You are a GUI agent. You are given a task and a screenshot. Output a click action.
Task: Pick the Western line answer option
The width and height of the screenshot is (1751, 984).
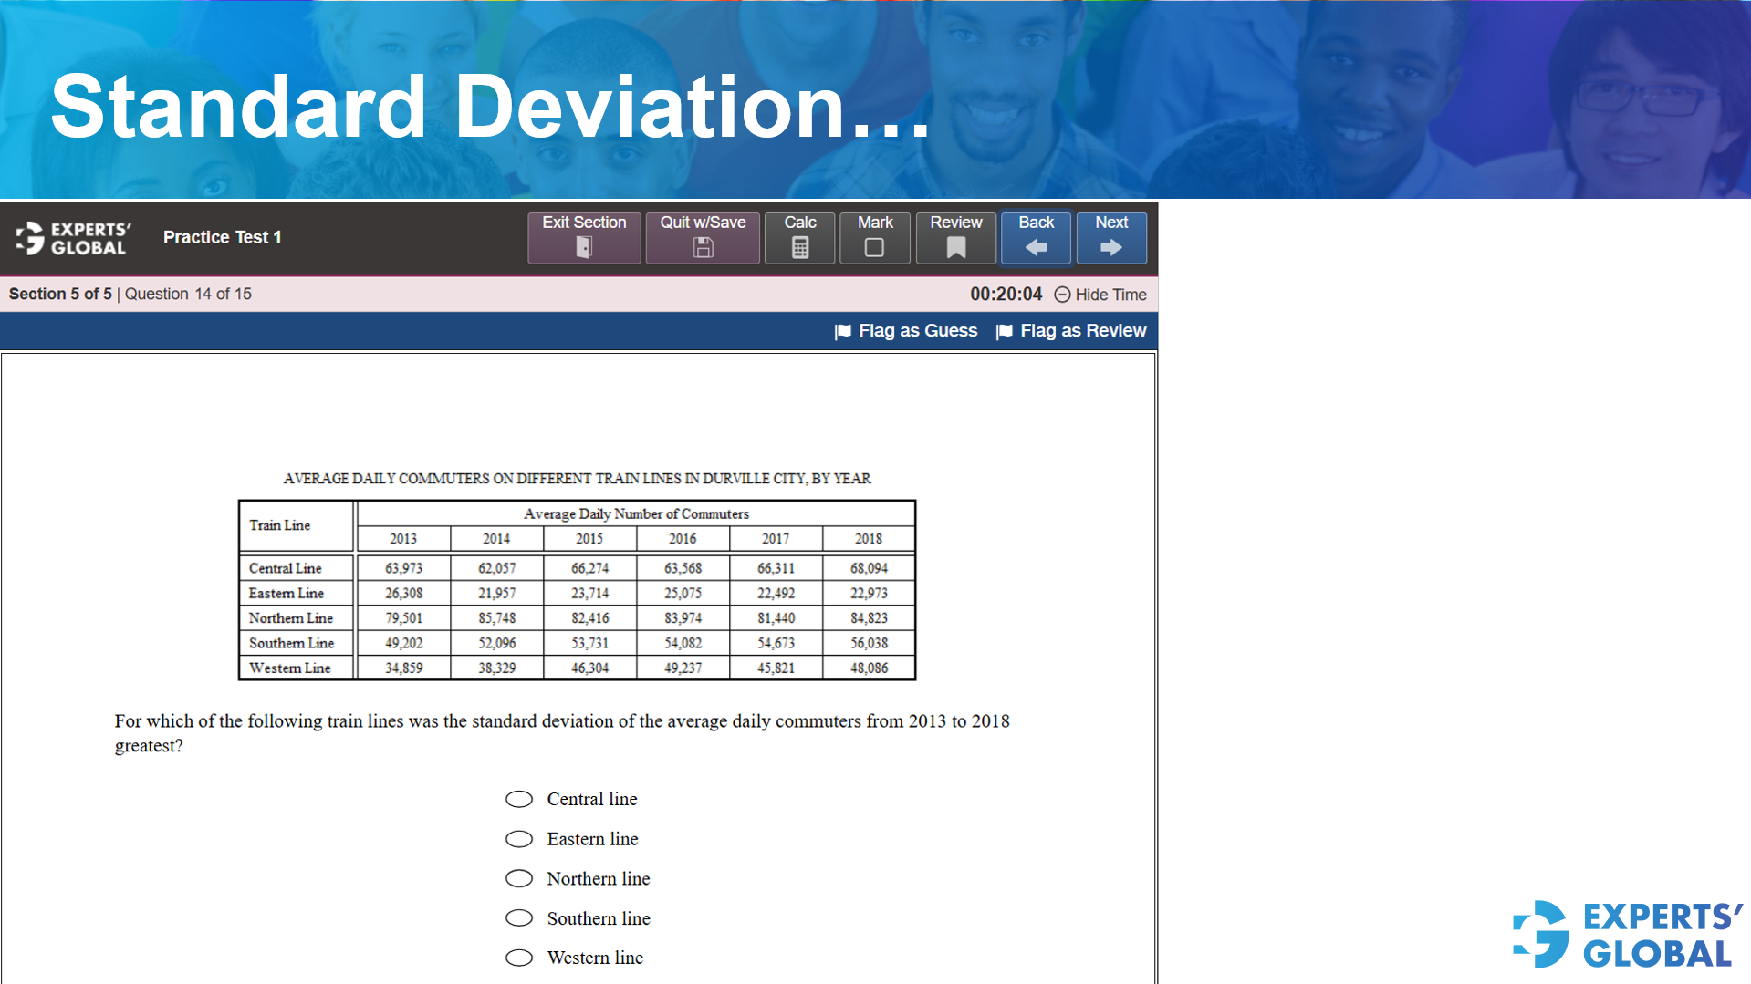pos(518,958)
